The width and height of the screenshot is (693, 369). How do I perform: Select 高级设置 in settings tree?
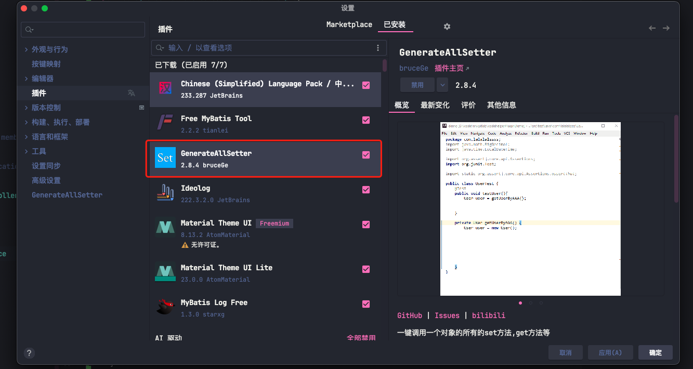(46, 180)
